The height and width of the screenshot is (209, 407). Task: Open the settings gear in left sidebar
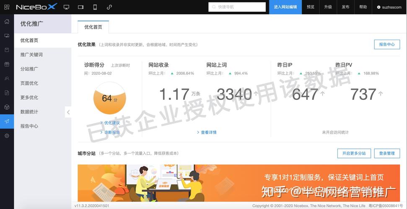pos(7,135)
